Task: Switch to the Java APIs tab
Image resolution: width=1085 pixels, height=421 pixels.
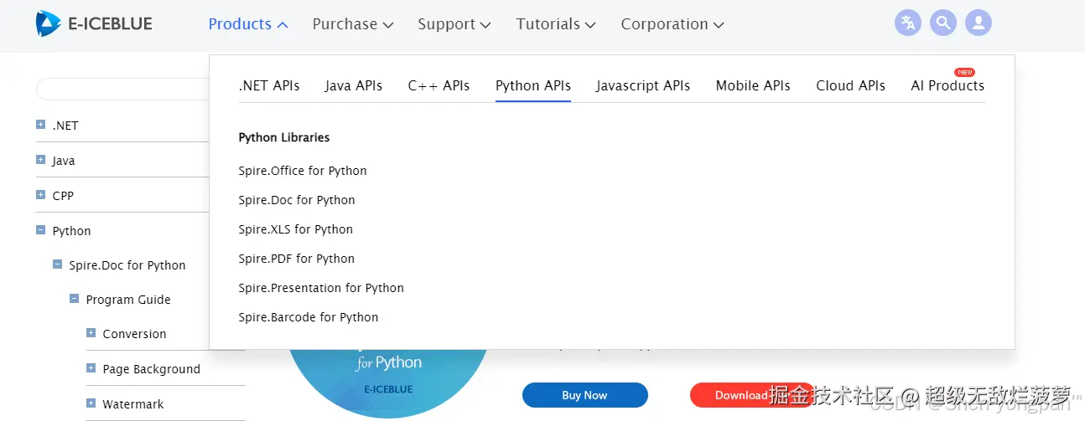Action: [353, 85]
